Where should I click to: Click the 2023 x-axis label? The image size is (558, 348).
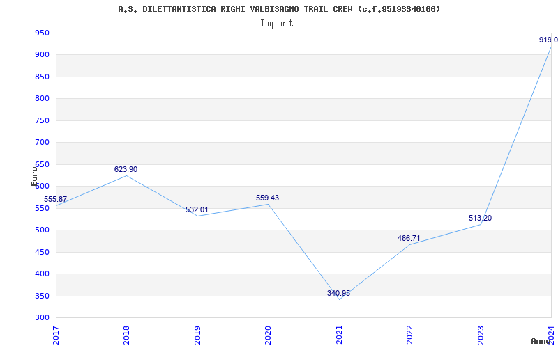[x=481, y=335]
